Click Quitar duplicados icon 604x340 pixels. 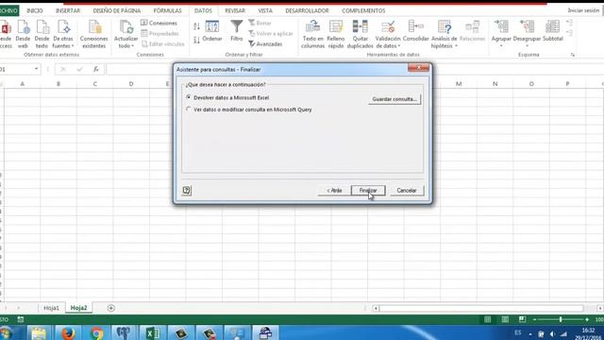[x=361, y=35]
